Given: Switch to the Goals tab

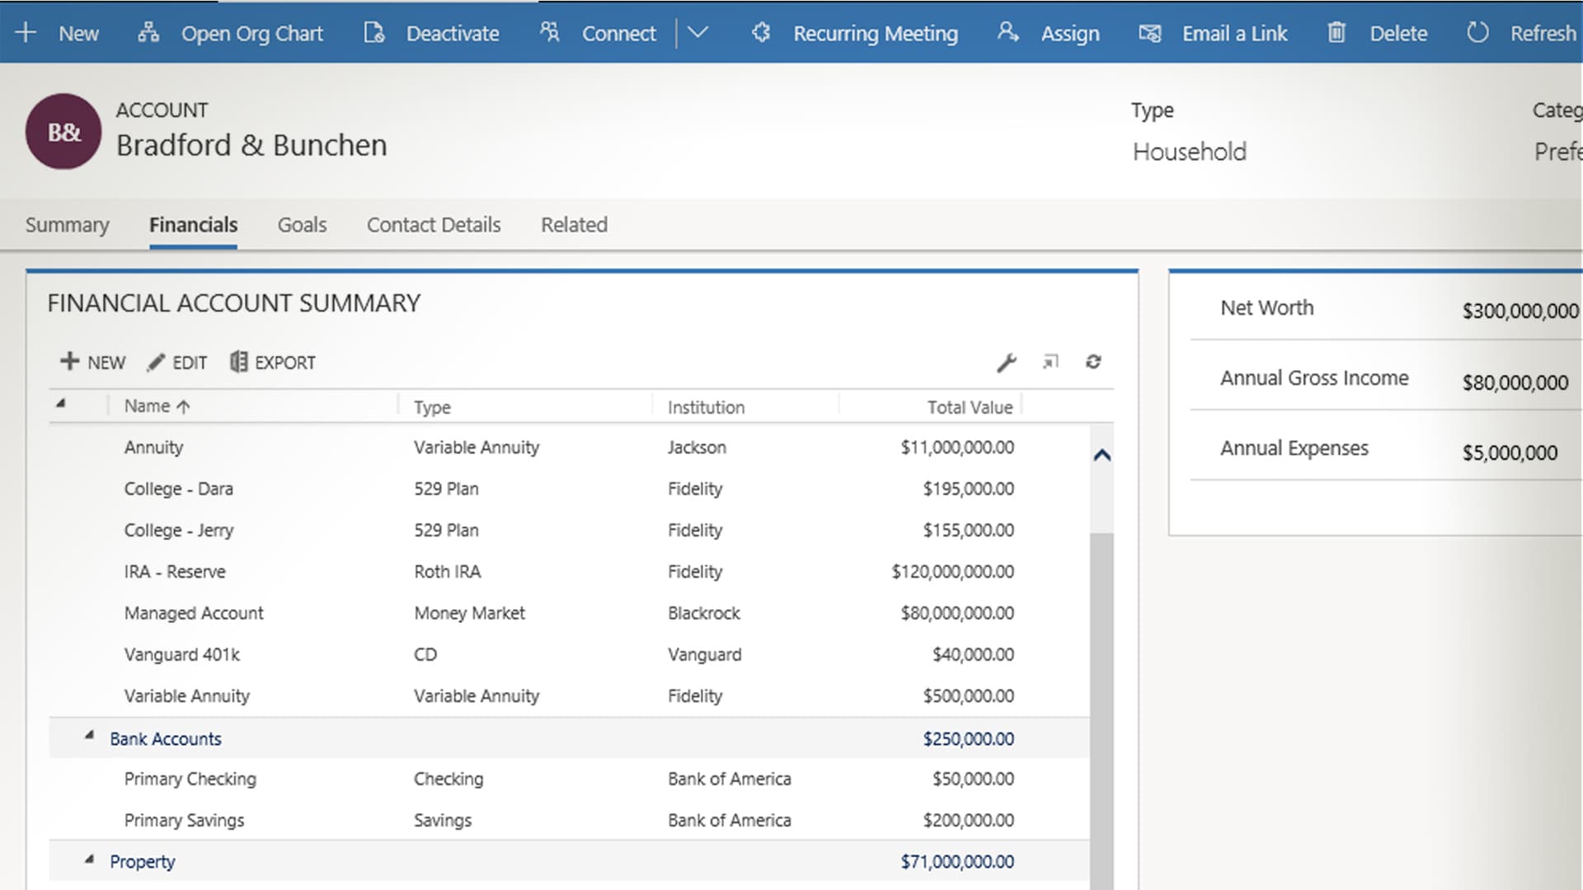Looking at the screenshot, I should point(302,225).
